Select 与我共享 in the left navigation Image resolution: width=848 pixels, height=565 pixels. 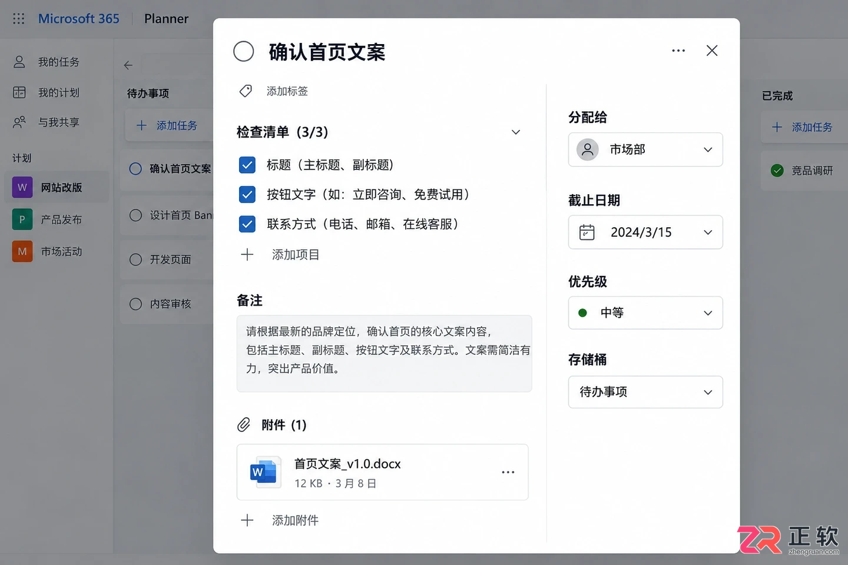pos(59,122)
